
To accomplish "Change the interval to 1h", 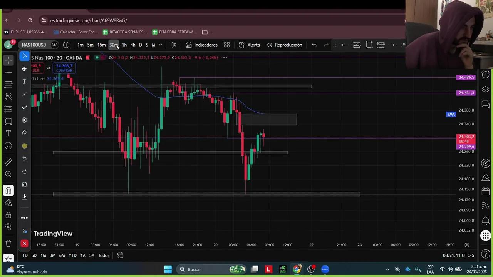I will pos(124,45).
